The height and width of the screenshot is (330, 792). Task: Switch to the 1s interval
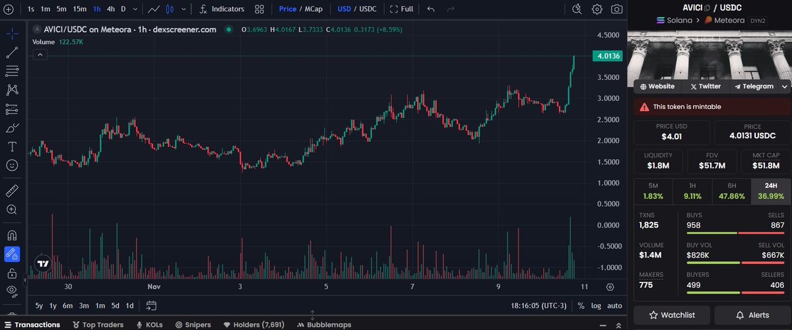tap(30, 9)
